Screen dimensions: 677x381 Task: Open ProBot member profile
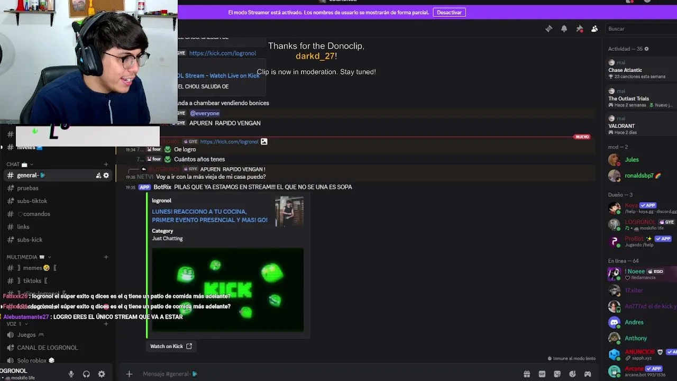(x=641, y=241)
